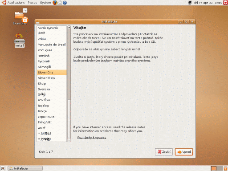Maximize the Inštalácia window
The width and height of the screenshot is (228, 171).
(x=186, y=22)
